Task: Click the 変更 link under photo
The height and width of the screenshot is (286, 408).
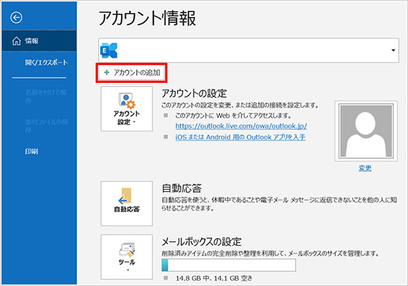Action: point(365,169)
